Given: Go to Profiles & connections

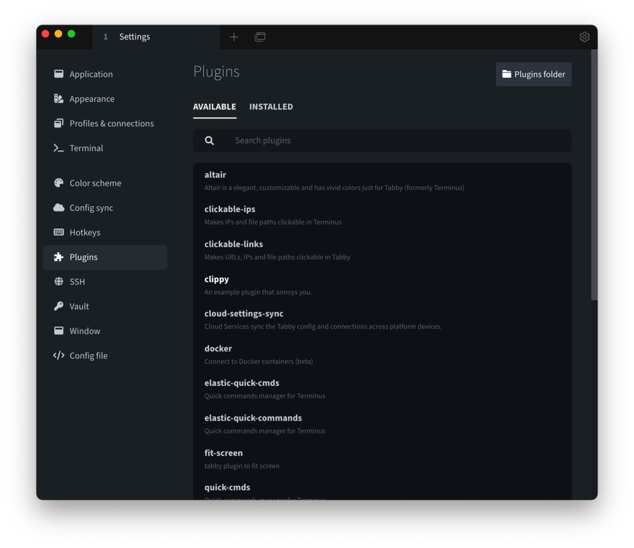Looking at the screenshot, I should pyautogui.click(x=111, y=123).
